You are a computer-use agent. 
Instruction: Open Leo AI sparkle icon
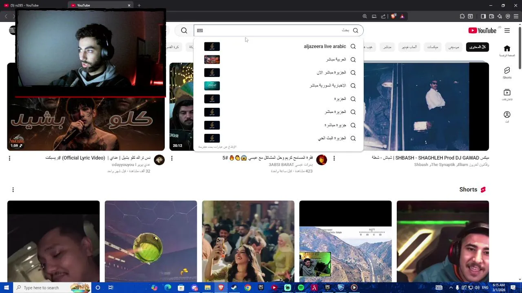tap(500, 16)
